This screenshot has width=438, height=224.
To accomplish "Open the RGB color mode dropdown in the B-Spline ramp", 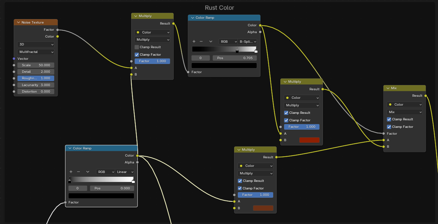I will pyautogui.click(x=228, y=41).
